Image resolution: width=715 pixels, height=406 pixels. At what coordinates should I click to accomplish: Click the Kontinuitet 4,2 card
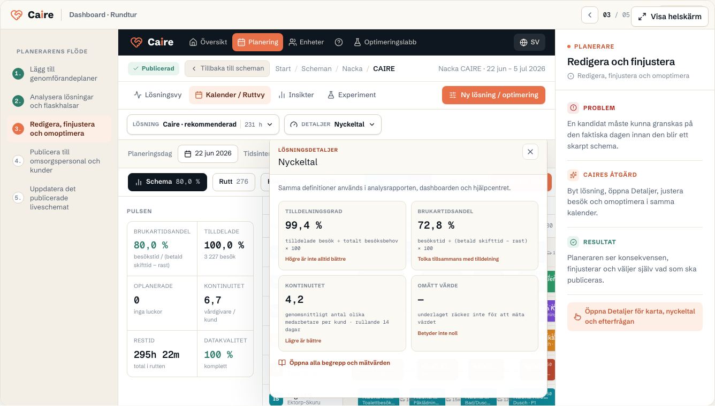click(342, 313)
